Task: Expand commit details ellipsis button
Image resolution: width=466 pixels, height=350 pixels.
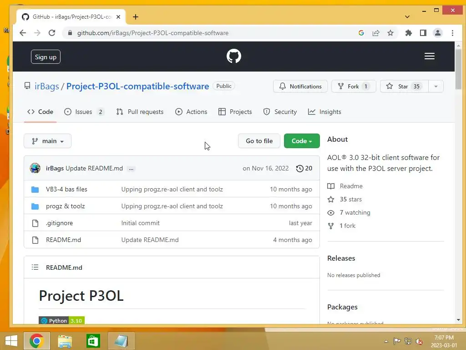Action: pyautogui.click(x=131, y=169)
